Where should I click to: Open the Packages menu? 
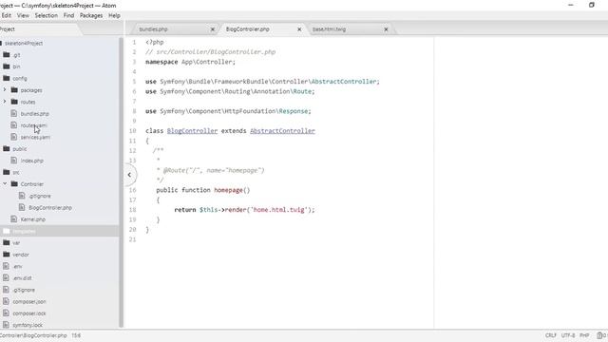(91, 15)
